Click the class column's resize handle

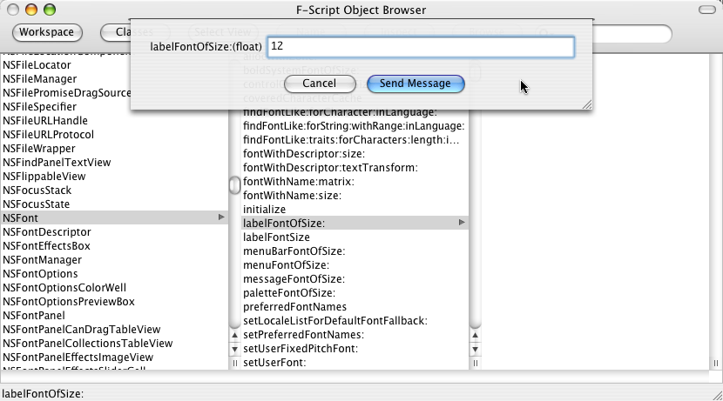(234, 362)
